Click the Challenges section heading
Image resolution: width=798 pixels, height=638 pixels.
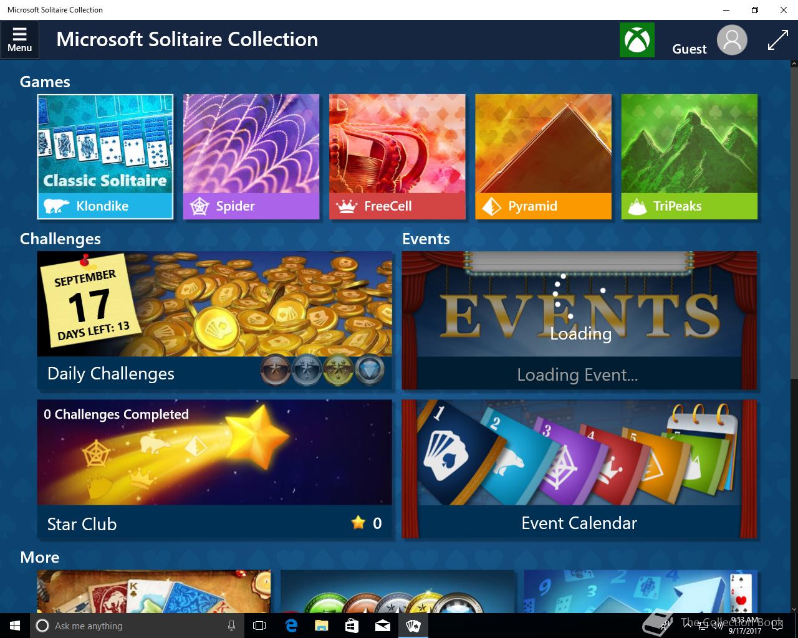point(60,239)
